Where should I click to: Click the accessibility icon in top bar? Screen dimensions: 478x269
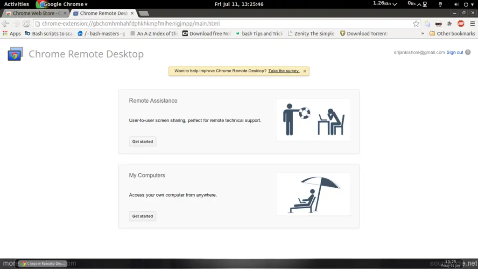click(440, 4)
